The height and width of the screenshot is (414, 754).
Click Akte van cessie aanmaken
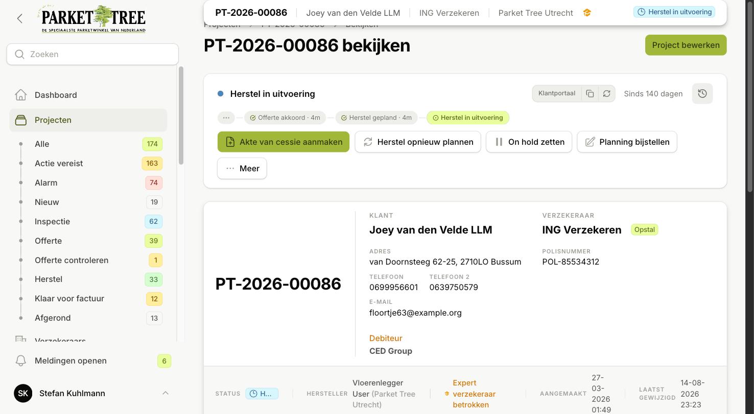click(284, 142)
